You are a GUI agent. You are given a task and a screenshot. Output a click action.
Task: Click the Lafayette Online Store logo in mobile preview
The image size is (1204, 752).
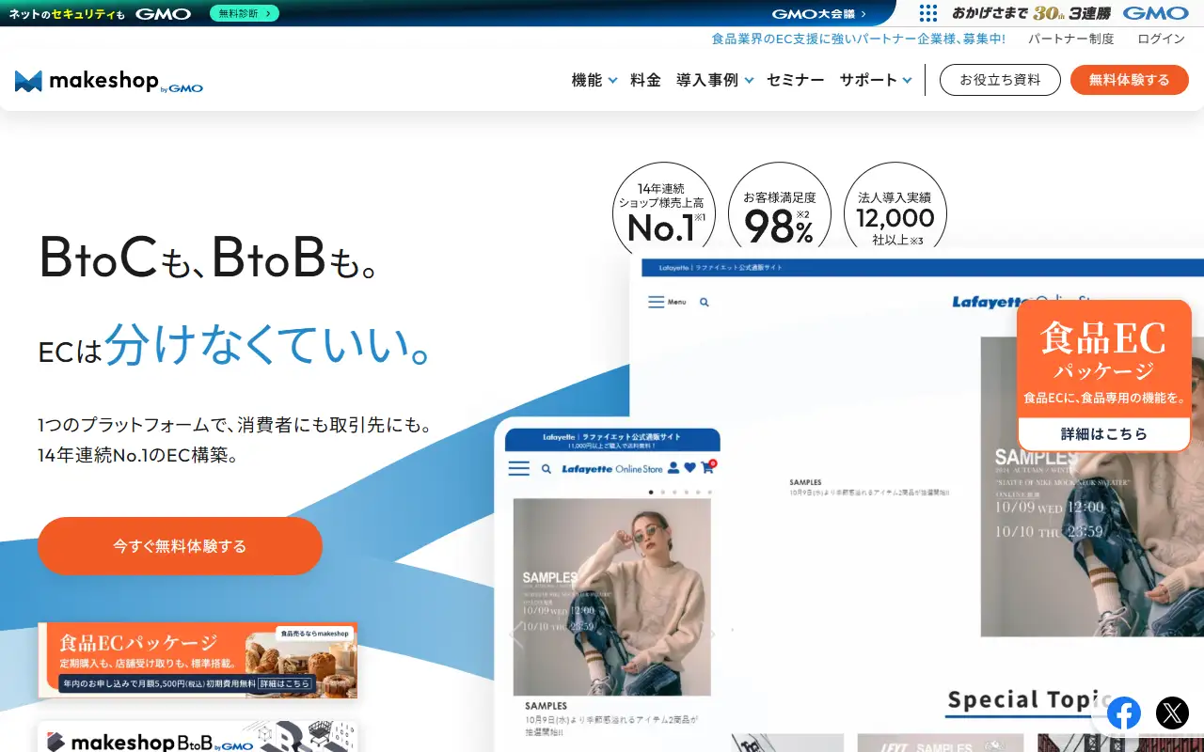click(x=612, y=468)
